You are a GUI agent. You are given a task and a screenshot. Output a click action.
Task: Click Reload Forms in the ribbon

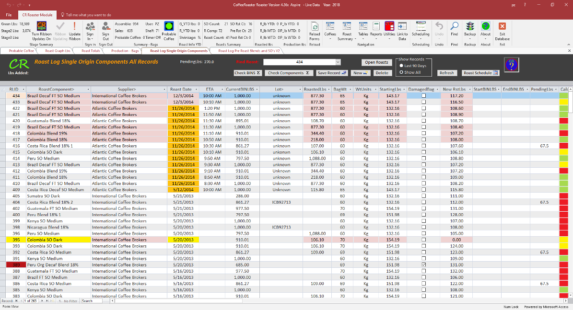point(314,31)
